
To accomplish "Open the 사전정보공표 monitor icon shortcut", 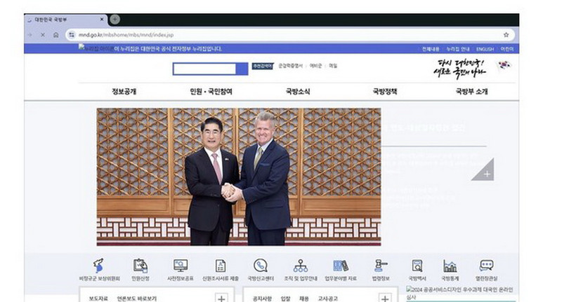I will [x=181, y=266].
